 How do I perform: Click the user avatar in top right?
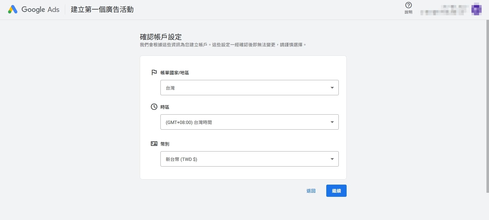[x=477, y=9]
